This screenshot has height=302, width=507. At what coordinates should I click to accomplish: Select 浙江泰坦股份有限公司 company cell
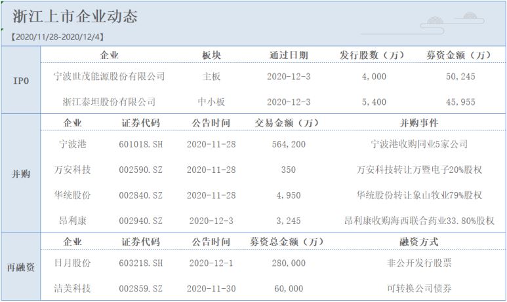110,102
